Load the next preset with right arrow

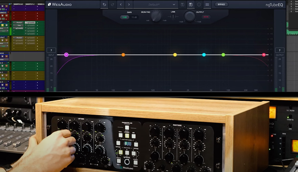click(129, 4)
